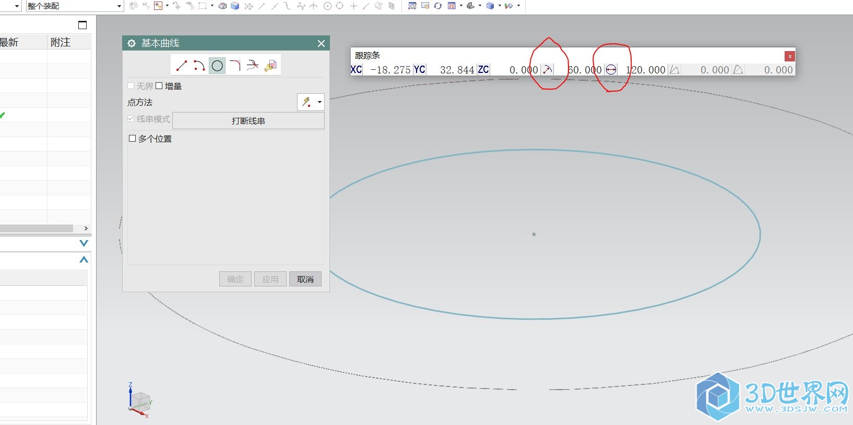Click the XC coordinate label
This screenshot has width=853, height=425.
pos(356,70)
